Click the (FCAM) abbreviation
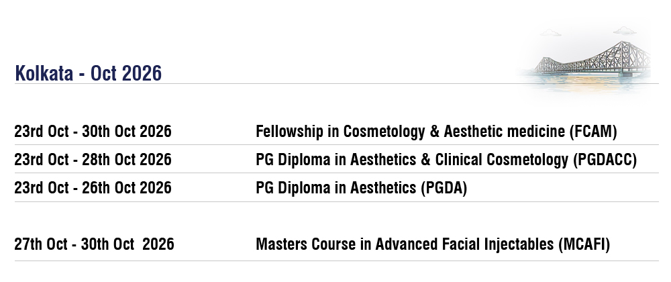Image resolution: width=671 pixels, height=282 pixels. (593, 132)
